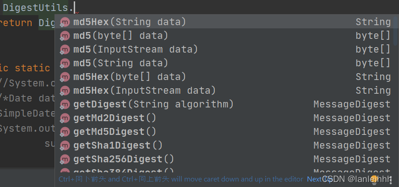Screen dimensions: 399x187
Task: Click the method icon beside getSha1Digest
Action: (x=65, y=145)
